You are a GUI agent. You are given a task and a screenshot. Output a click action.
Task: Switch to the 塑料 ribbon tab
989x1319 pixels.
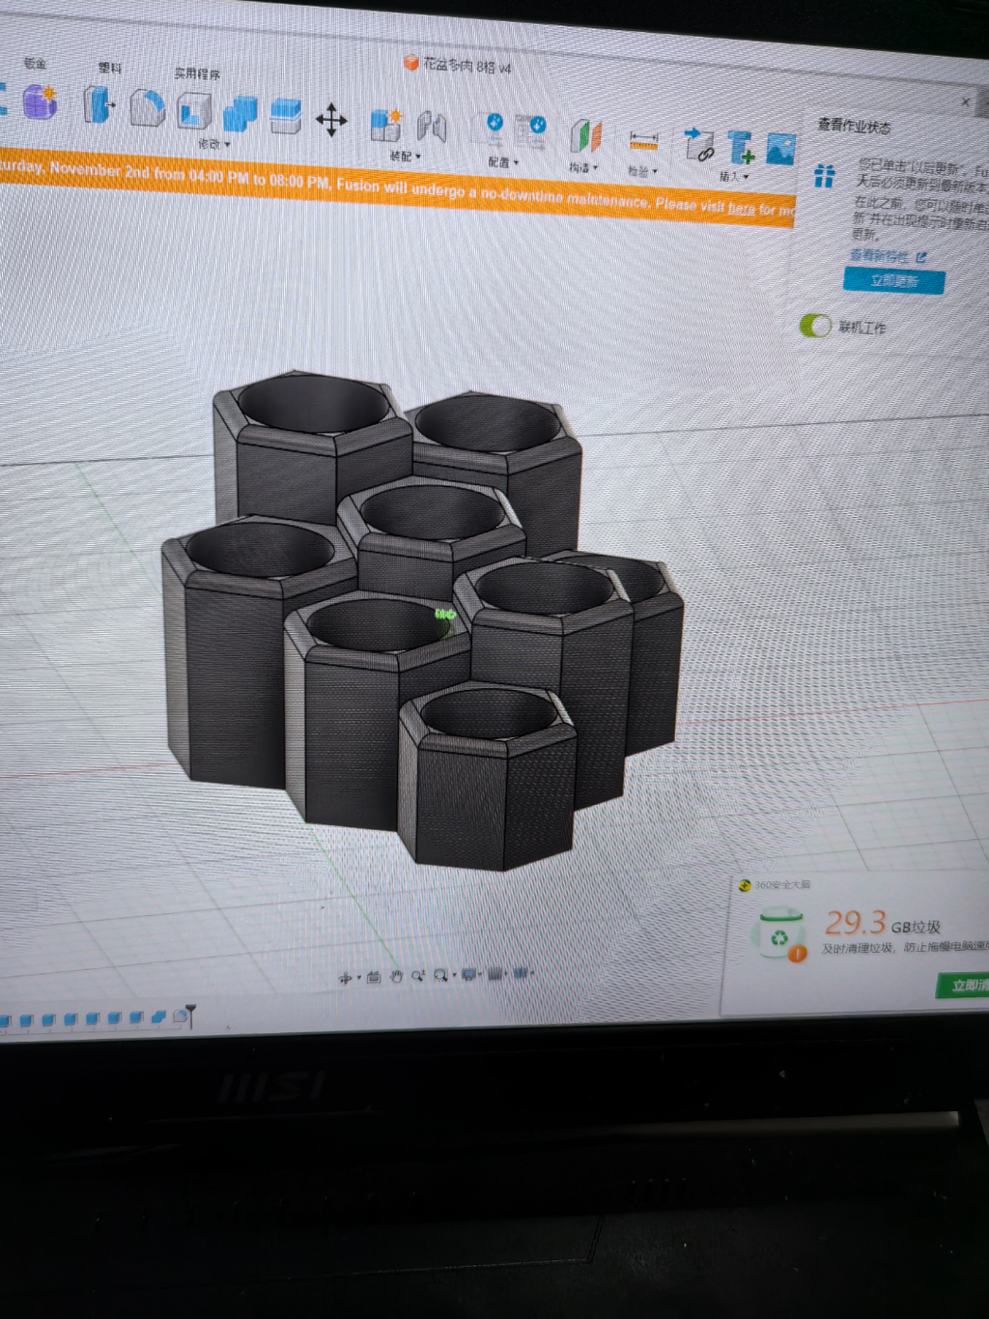[110, 68]
